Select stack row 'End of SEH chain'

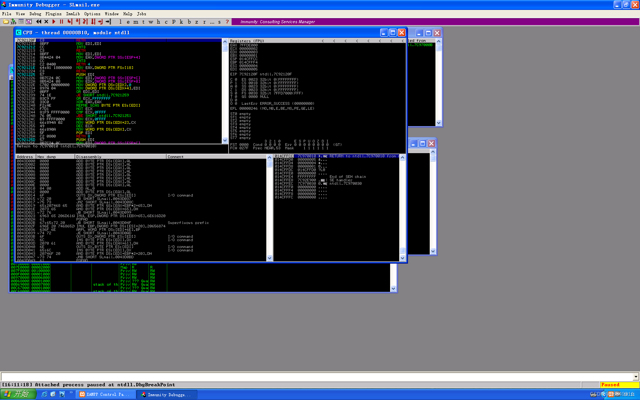pyautogui.click(x=337, y=177)
